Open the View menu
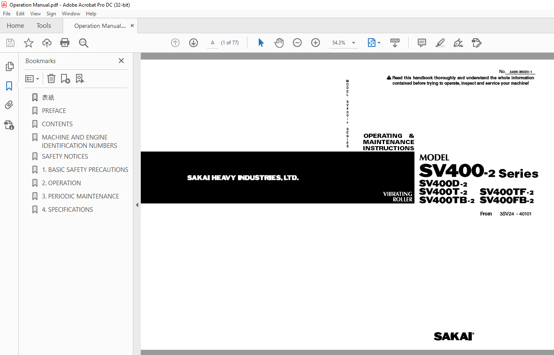 pos(36,14)
